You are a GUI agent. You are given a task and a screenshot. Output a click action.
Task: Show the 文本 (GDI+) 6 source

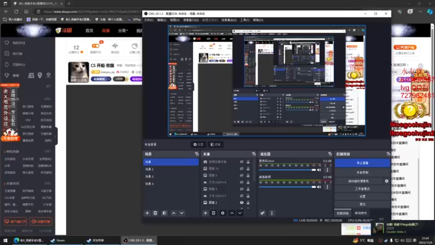[x=241, y=182]
